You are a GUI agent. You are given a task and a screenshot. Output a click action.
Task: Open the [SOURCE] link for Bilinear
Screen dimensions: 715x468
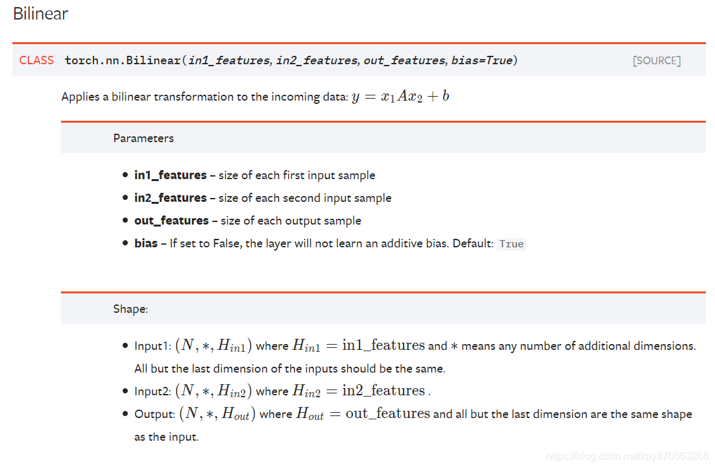657,60
